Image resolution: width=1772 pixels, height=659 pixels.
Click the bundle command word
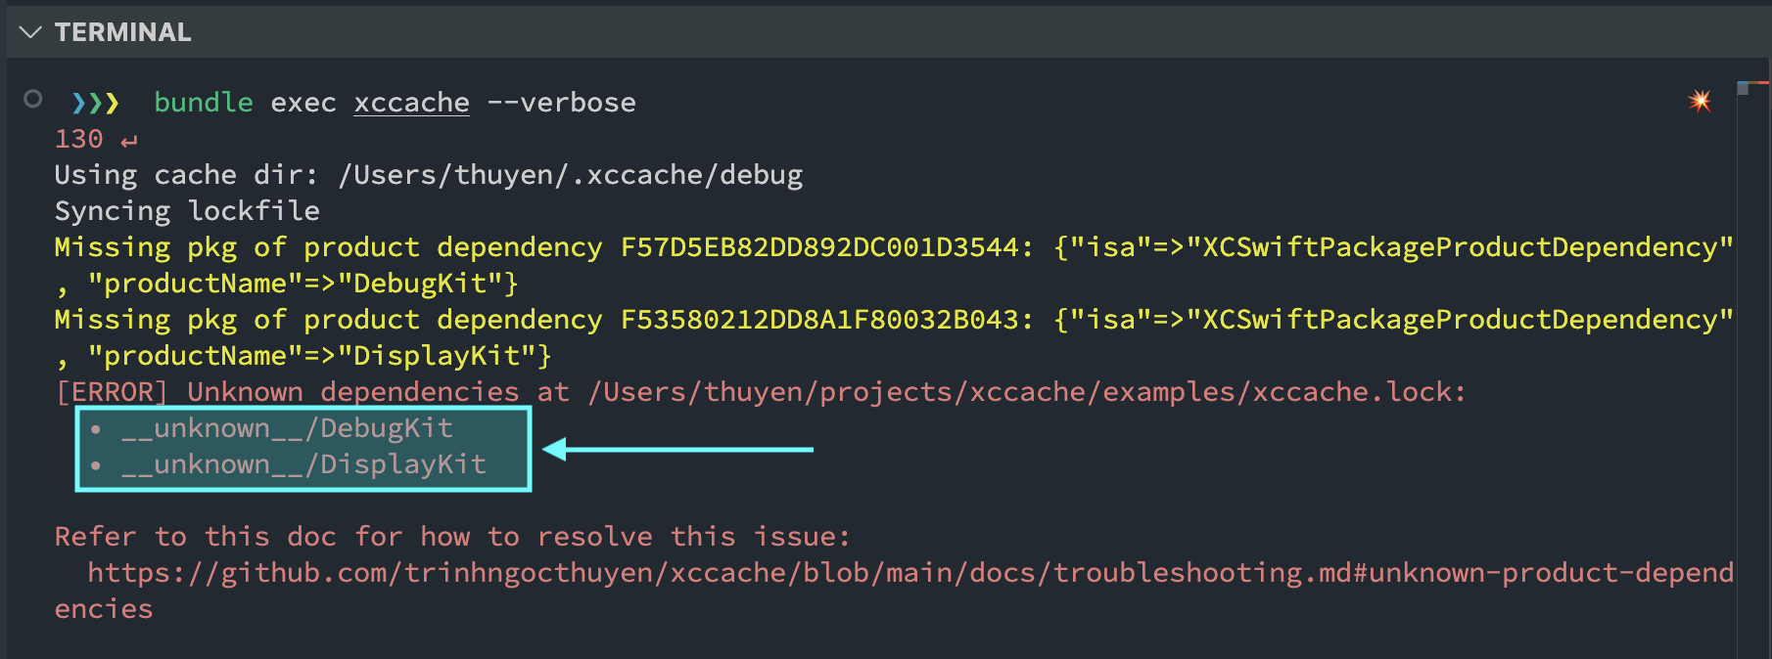[204, 103]
